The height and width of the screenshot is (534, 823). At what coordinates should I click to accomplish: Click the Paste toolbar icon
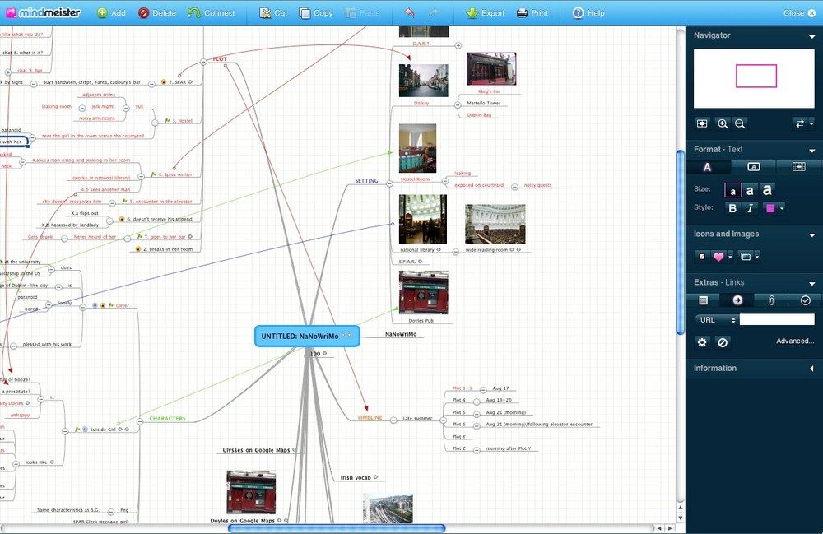[x=350, y=13]
